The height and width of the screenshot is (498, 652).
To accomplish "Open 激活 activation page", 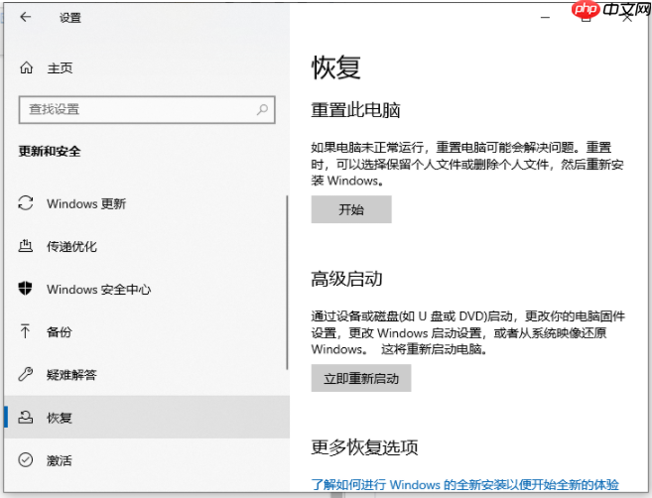I will [x=147, y=460].
